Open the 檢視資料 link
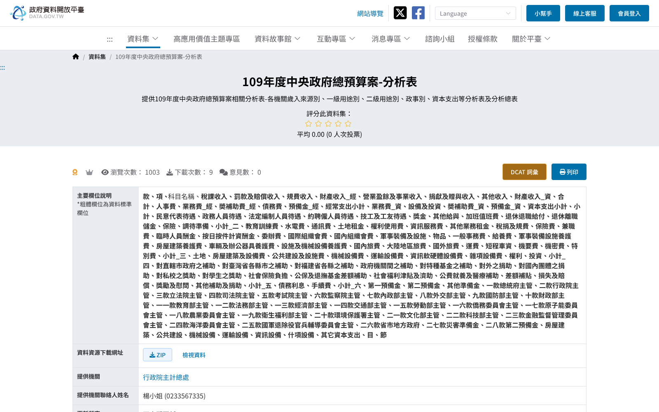Viewport: 659px width, 412px height. [x=194, y=355]
